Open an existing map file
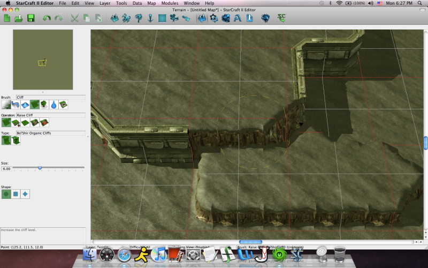 point(19,18)
